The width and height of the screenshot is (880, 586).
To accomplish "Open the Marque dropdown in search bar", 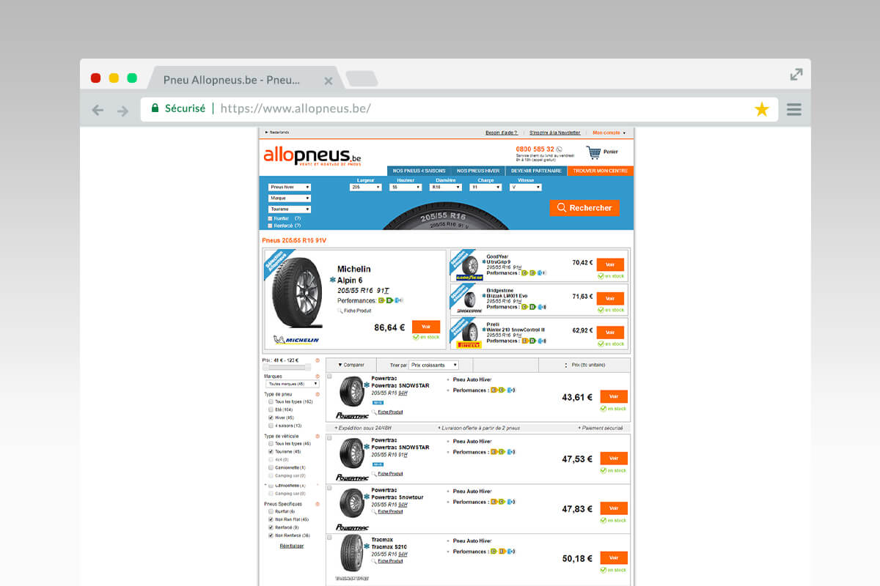I will [289, 199].
